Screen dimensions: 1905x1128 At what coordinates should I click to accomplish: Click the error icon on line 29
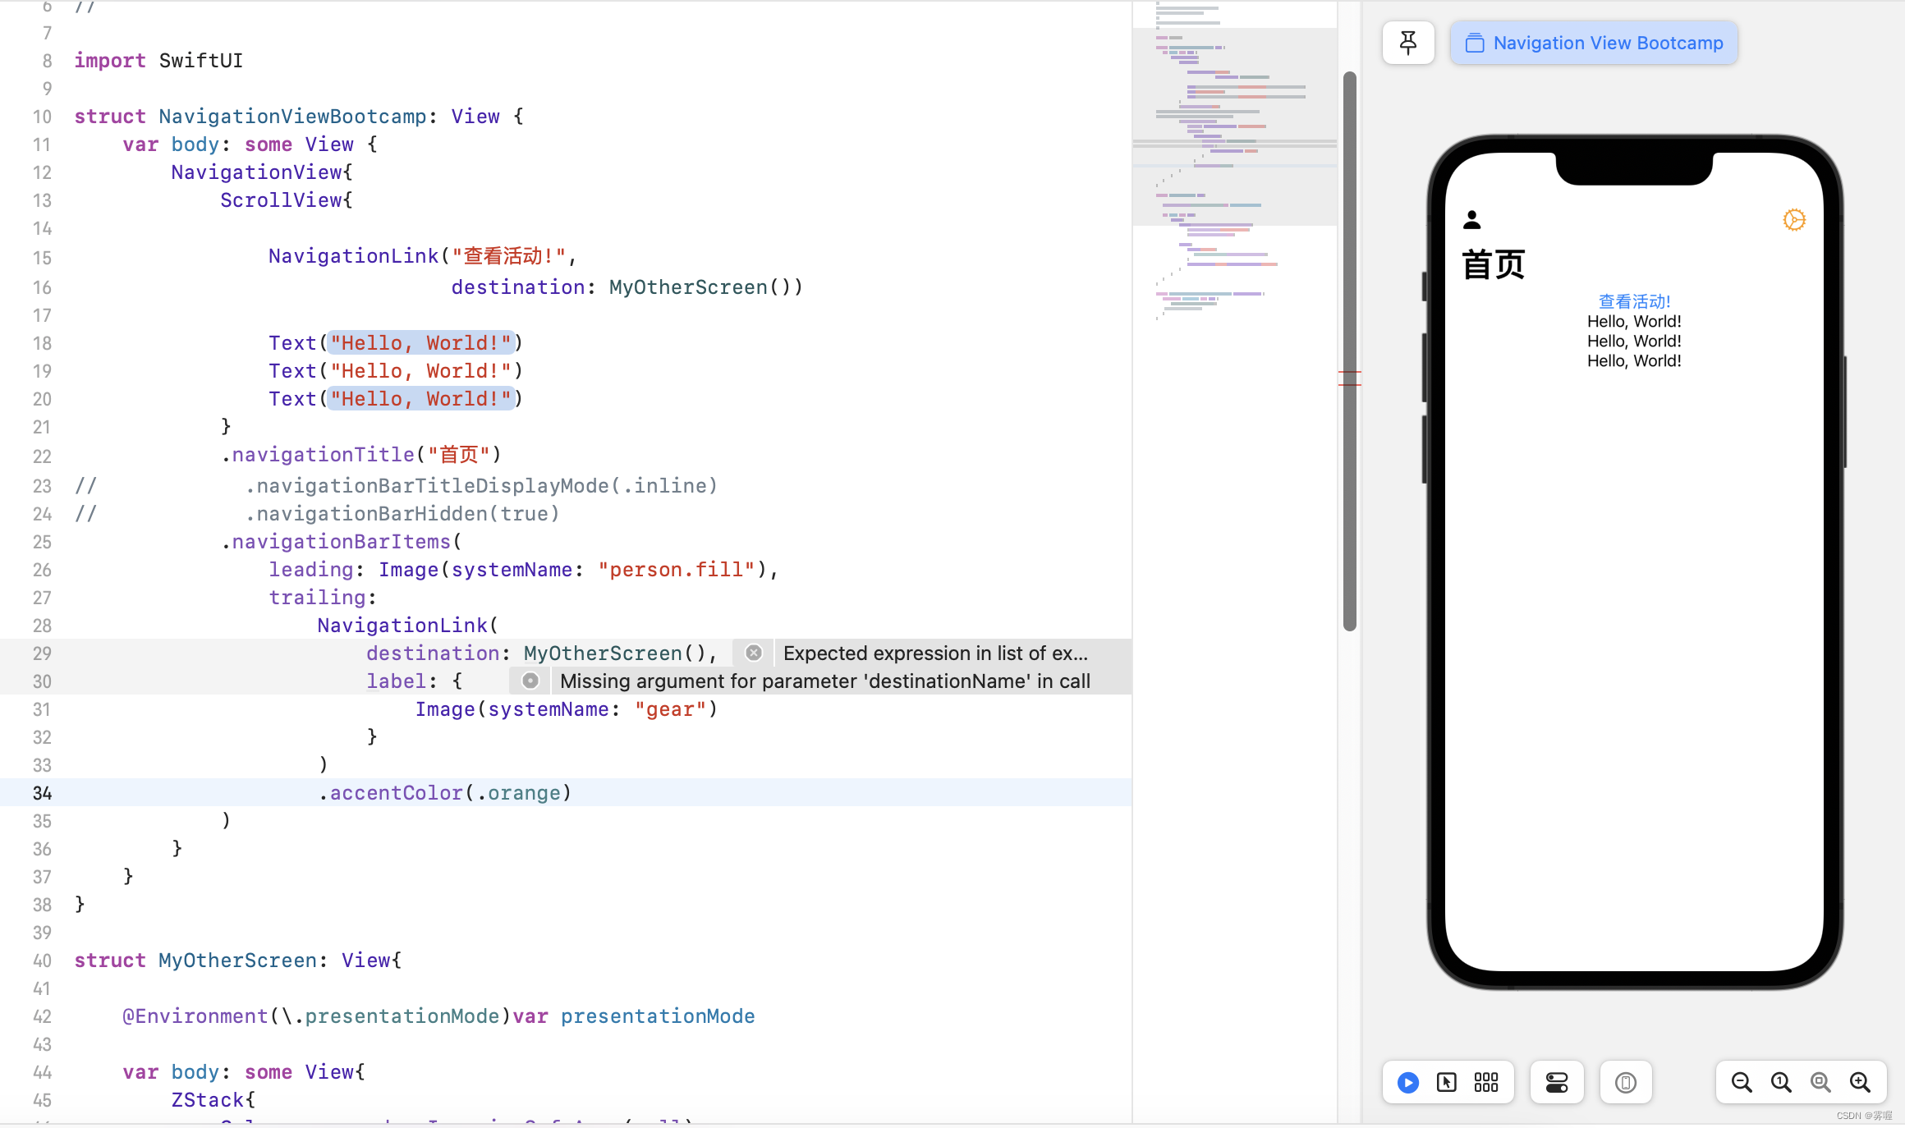[x=753, y=653]
